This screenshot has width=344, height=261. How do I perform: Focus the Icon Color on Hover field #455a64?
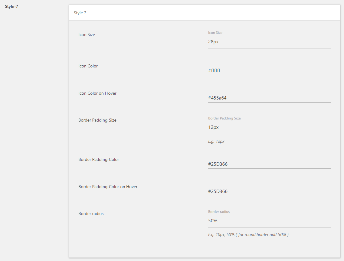(x=269, y=98)
